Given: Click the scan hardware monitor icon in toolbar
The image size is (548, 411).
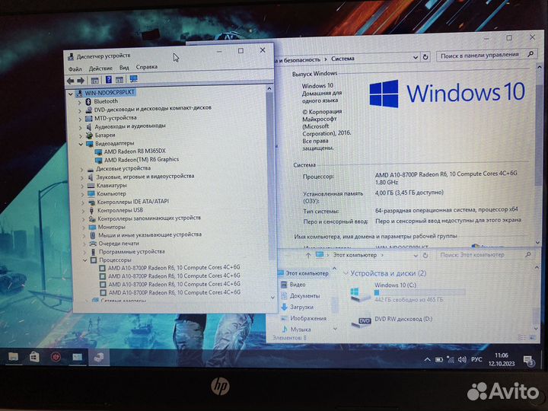Looking at the screenshot, I should point(133,79).
